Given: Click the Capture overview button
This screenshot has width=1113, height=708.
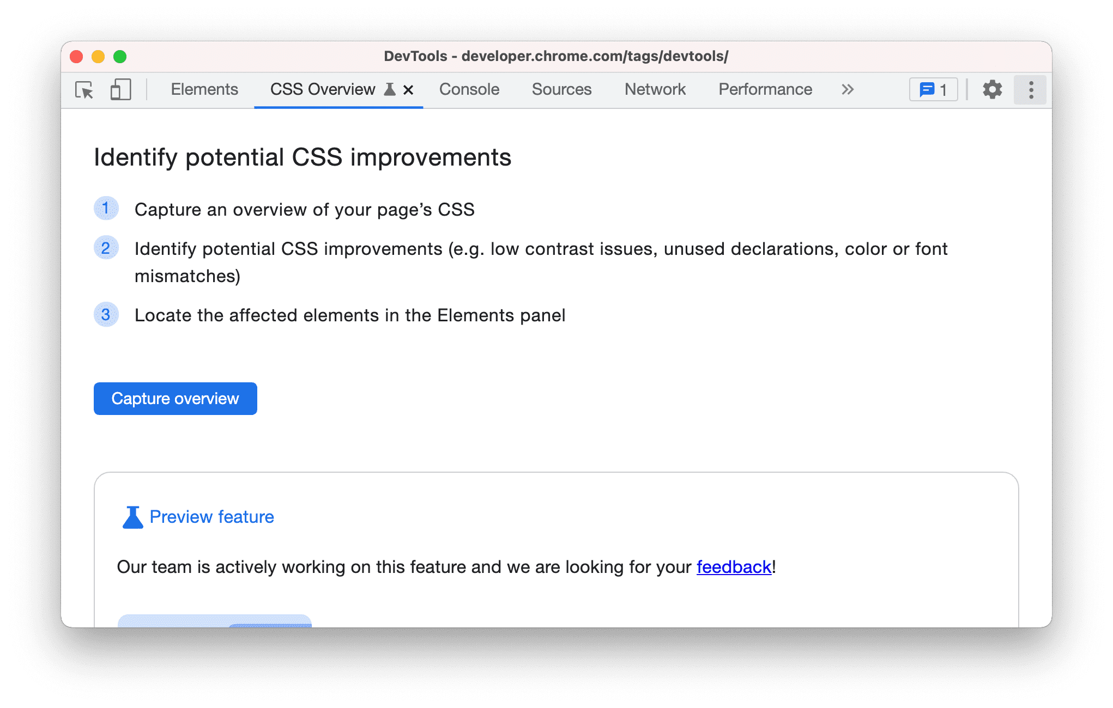Looking at the screenshot, I should [x=174, y=398].
